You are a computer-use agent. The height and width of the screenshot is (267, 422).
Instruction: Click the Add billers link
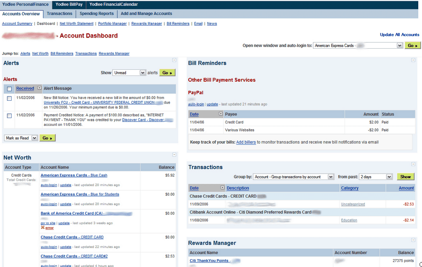246,142
